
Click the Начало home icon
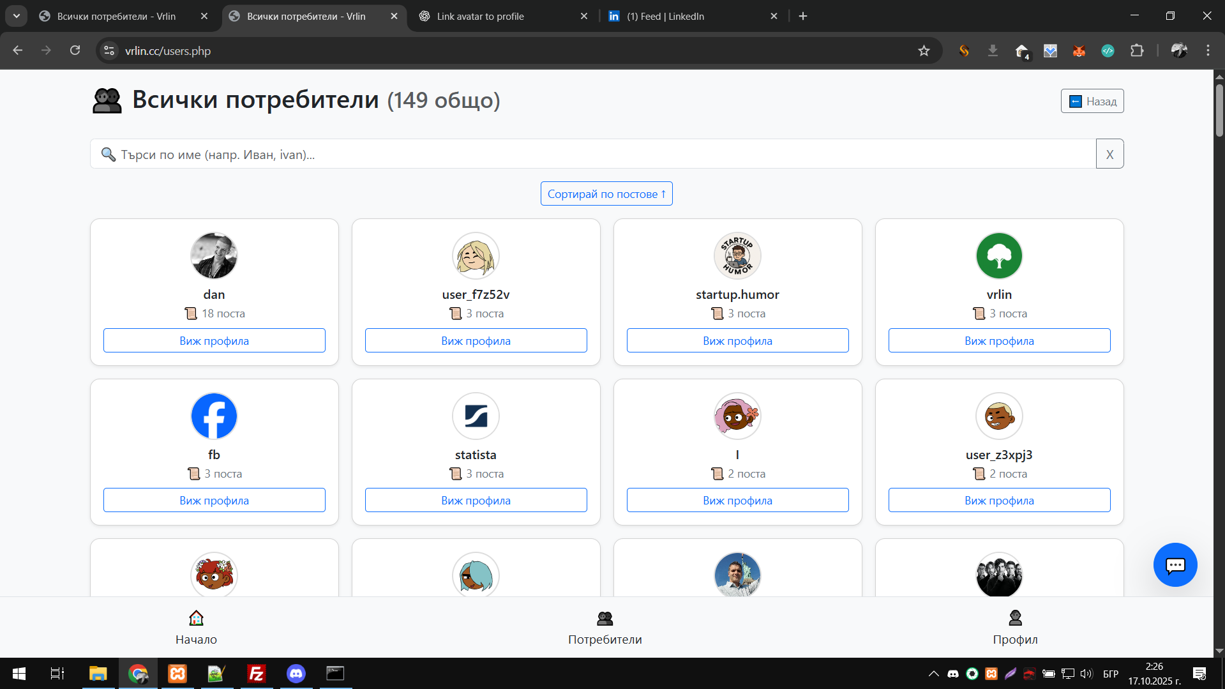tap(196, 618)
